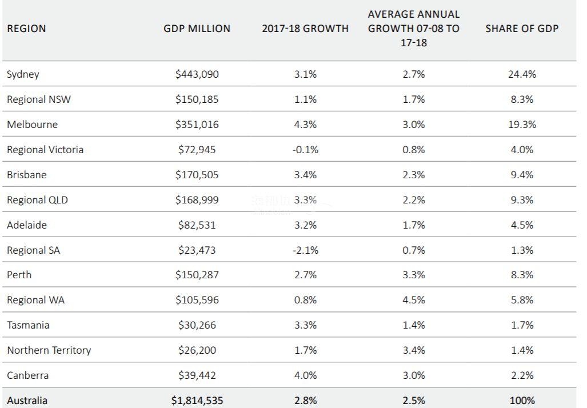Click the REGION column header
Image resolution: width=587 pixels, height=408 pixels.
point(26,29)
